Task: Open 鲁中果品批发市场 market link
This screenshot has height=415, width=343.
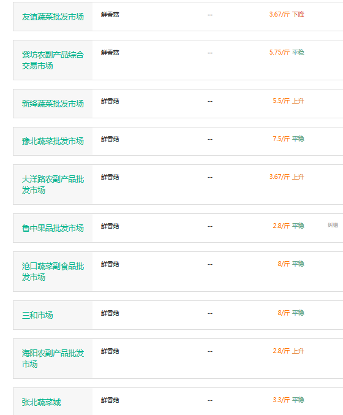Action: [x=53, y=228]
